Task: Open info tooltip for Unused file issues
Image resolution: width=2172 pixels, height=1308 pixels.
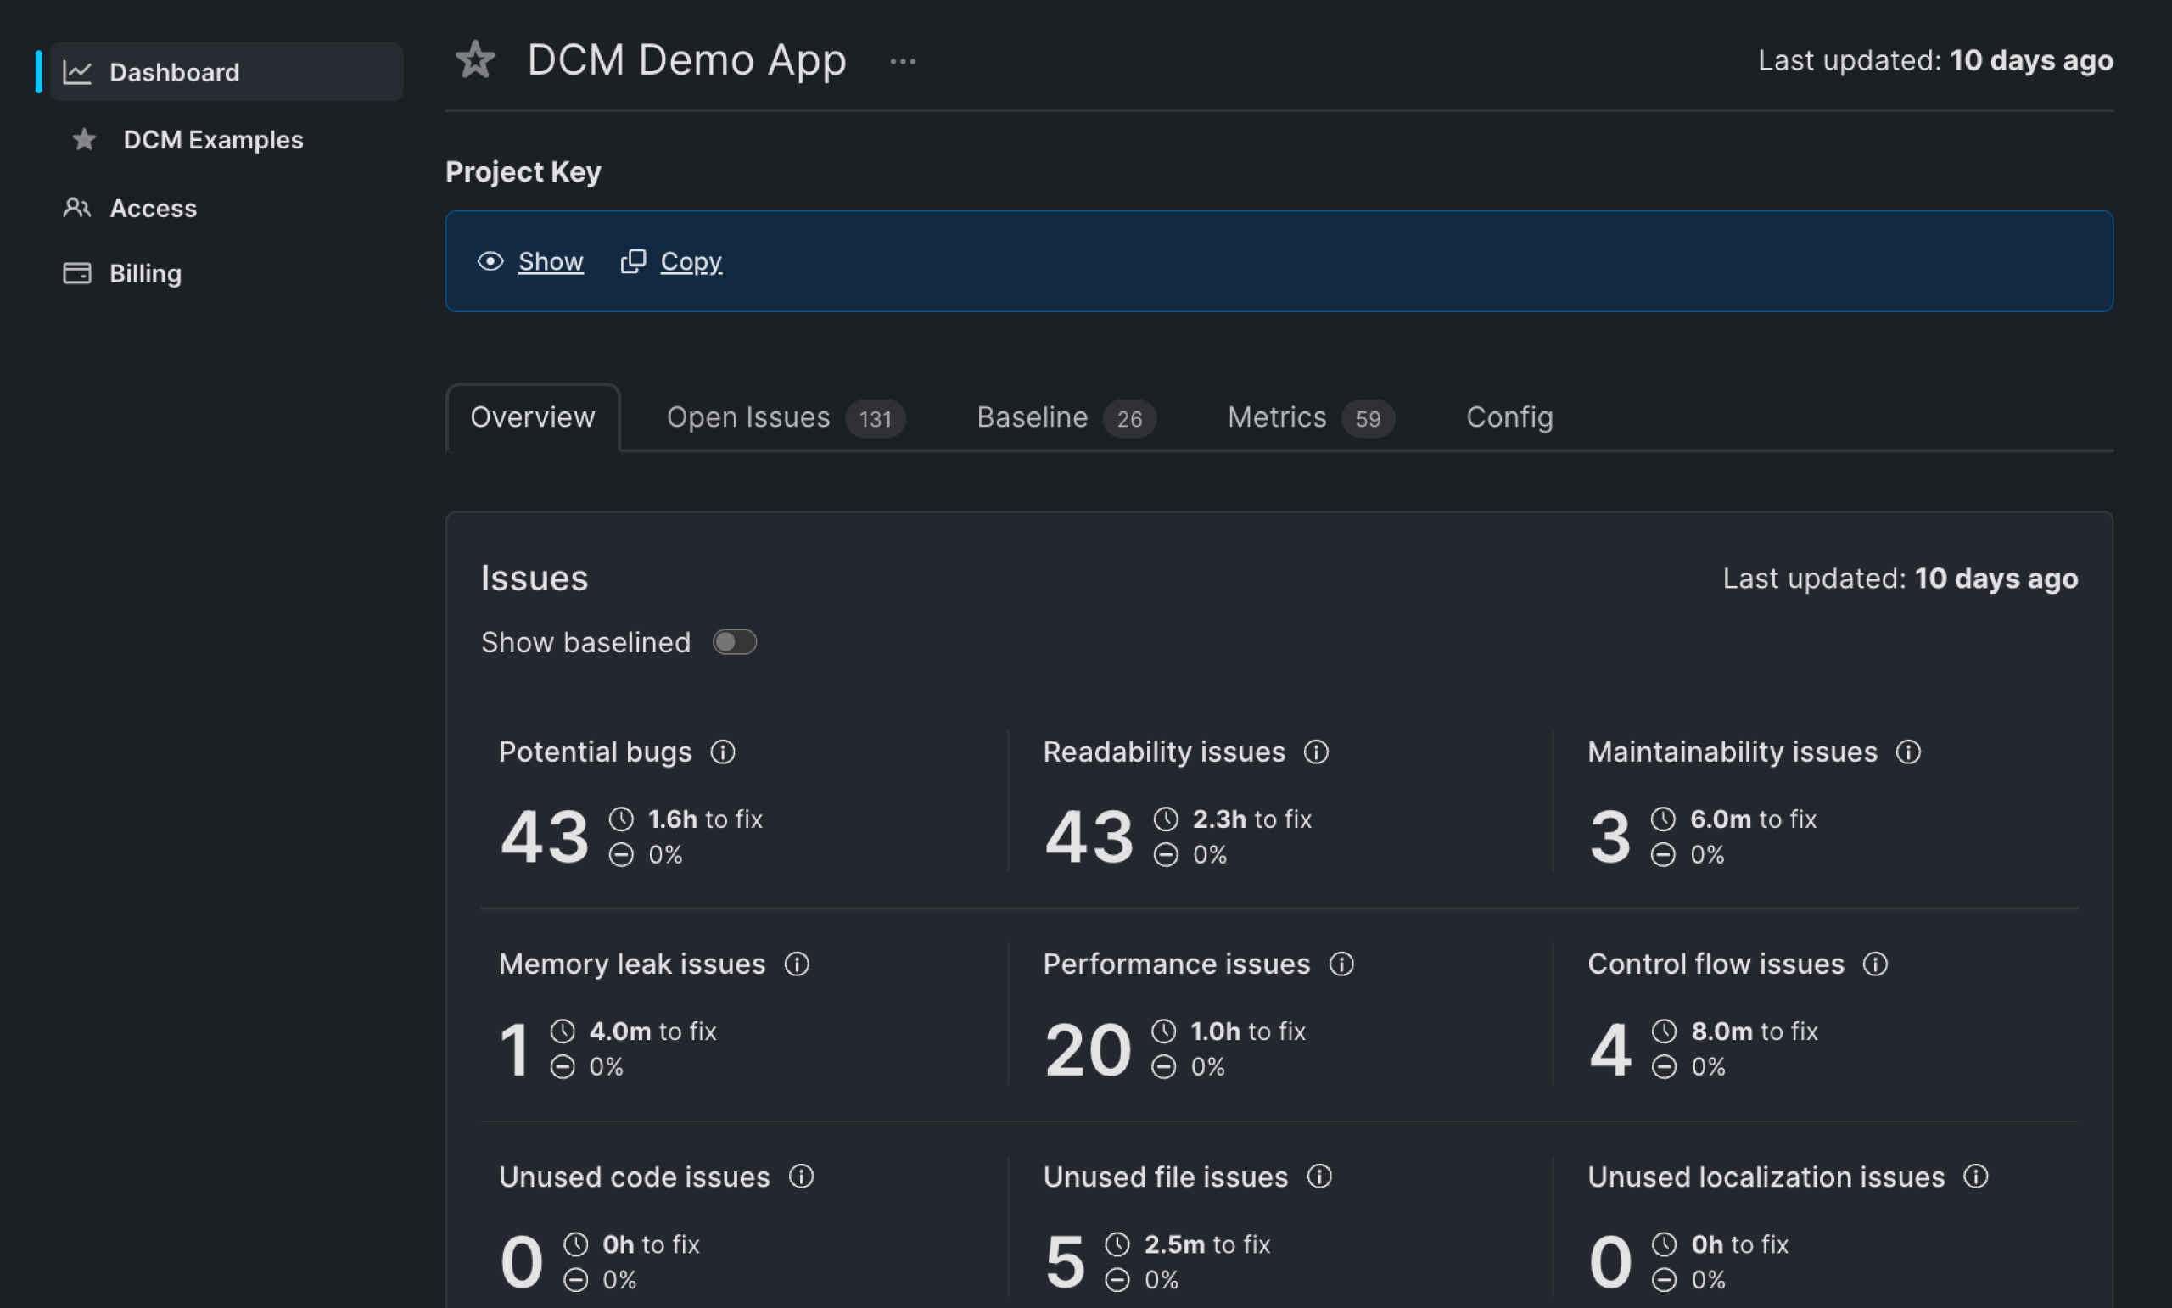Action: [1319, 1177]
